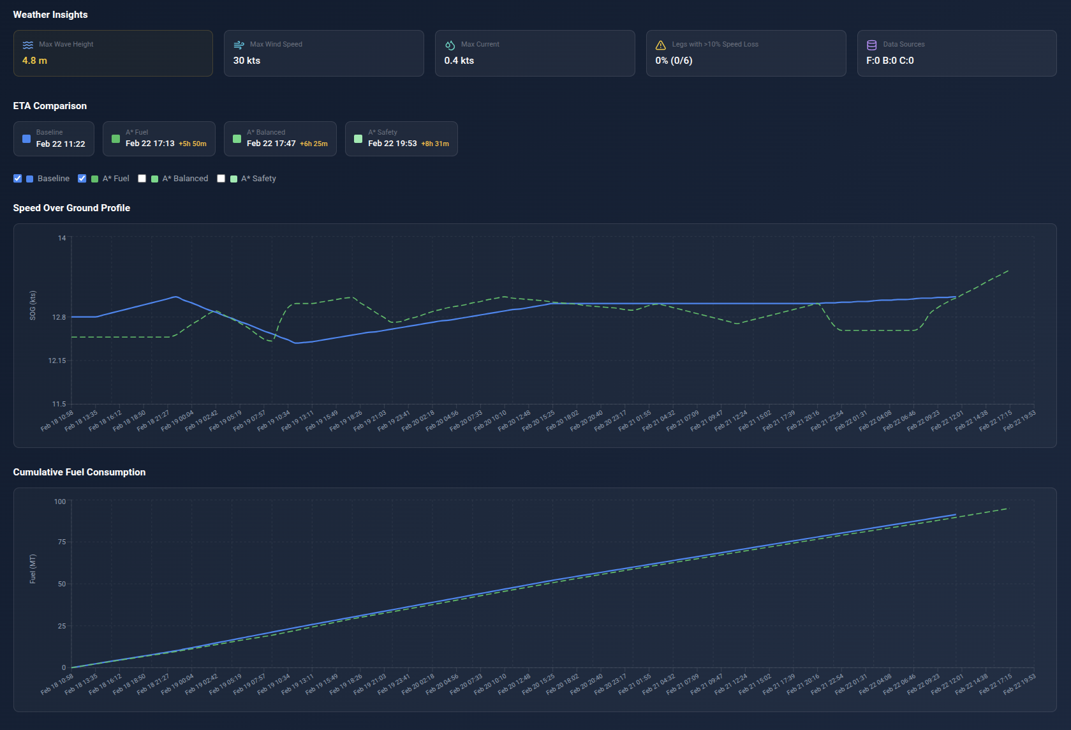The image size is (1071, 730).
Task: Click the Max Wave Height waves icon
Action: pyautogui.click(x=28, y=45)
